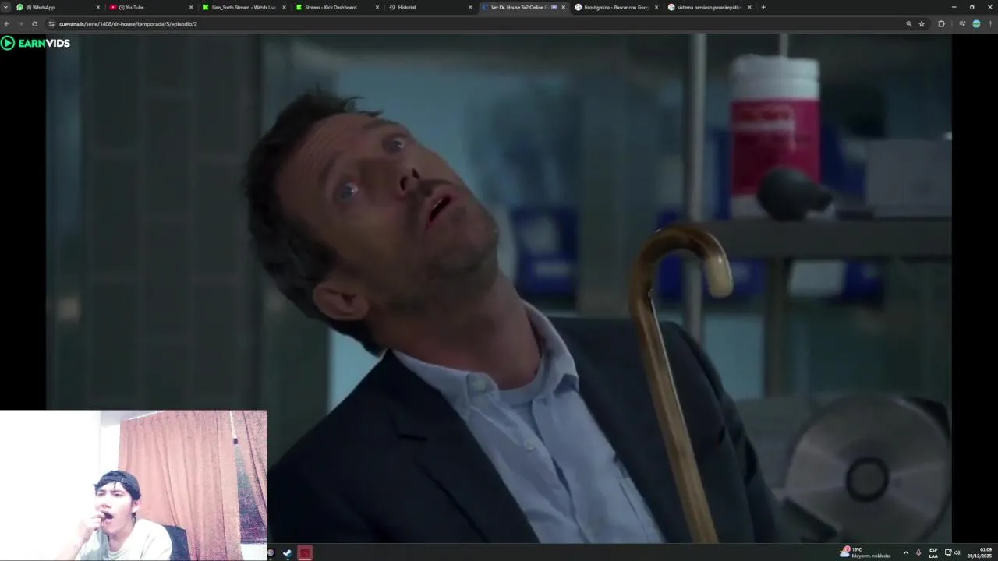Switch to sistema nervioso parasimpático tab
Image resolution: width=998 pixels, height=561 pixels.
point(710,7)
